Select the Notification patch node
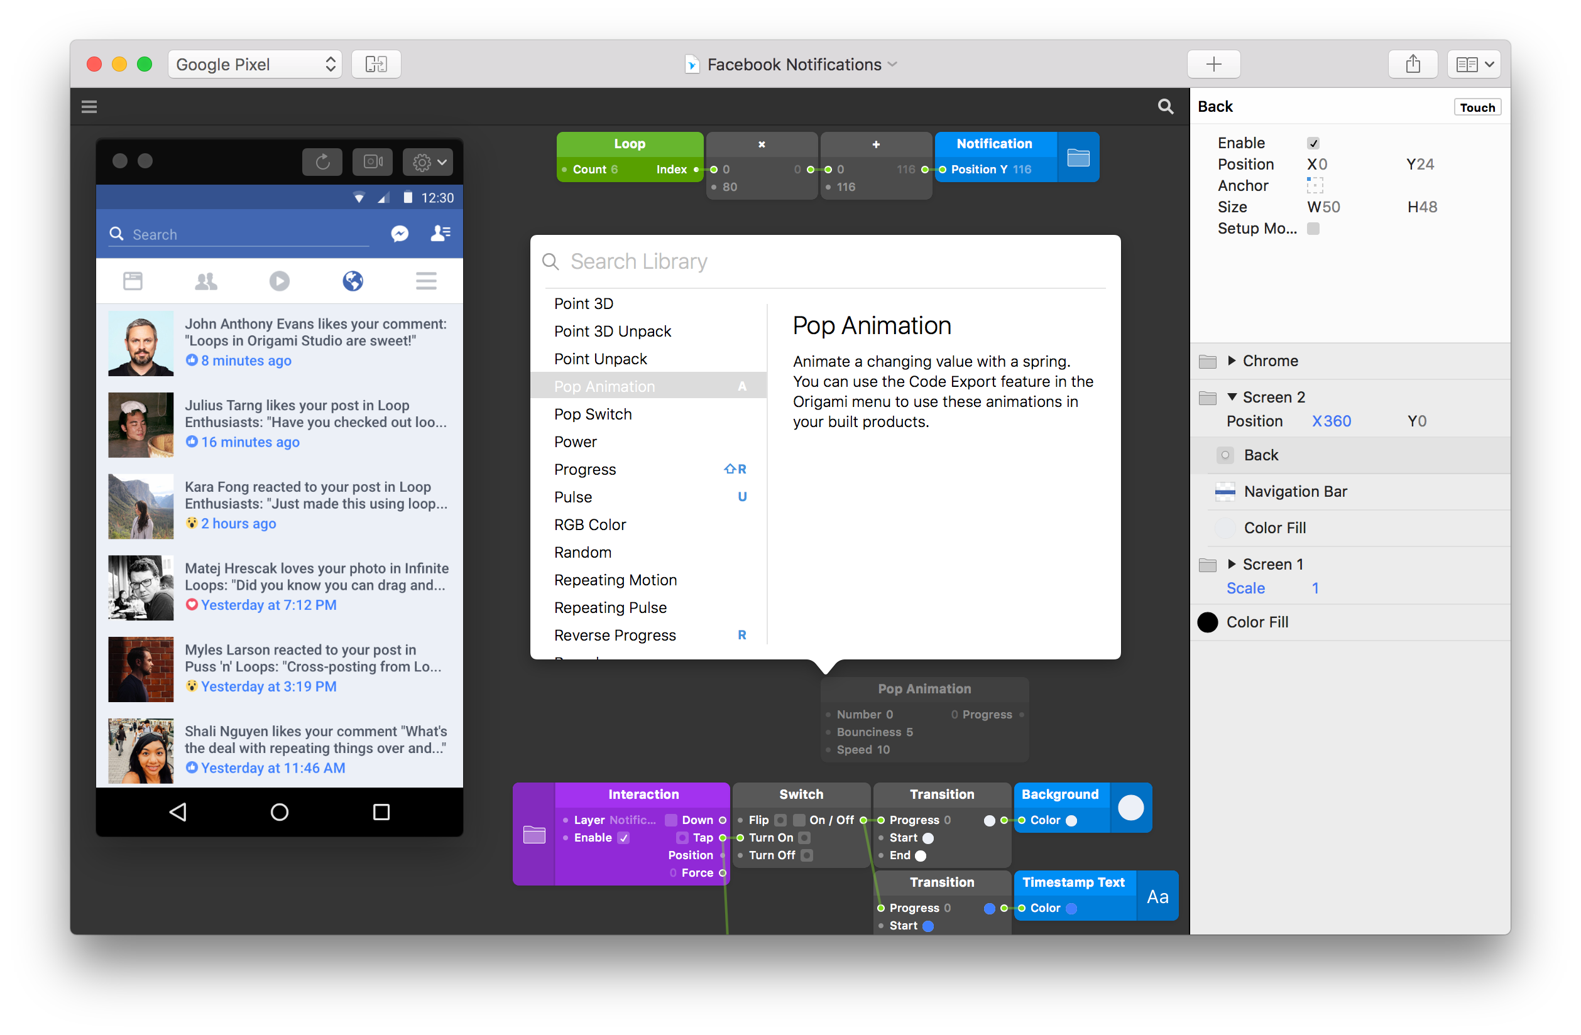This screenshot has width=1581, height=1035. [x=995, y=142]
